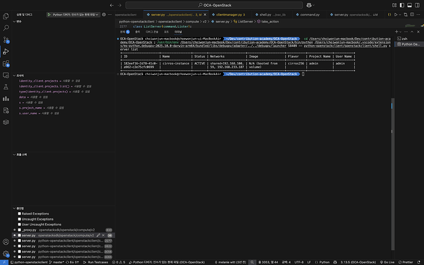The height and width of the screenshot is (265, 424).
Task: Open the 문제 (Problems) panel tab
Action: (125, 32)
